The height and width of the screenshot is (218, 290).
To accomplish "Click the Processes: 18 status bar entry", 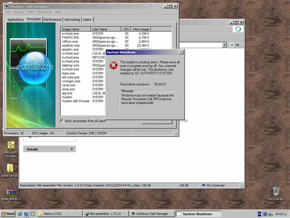I will (17, 133).
